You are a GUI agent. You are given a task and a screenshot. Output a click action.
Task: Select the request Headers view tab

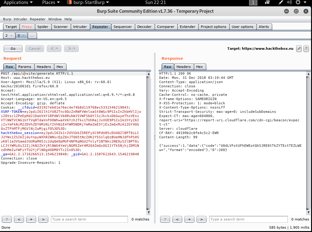44,67
